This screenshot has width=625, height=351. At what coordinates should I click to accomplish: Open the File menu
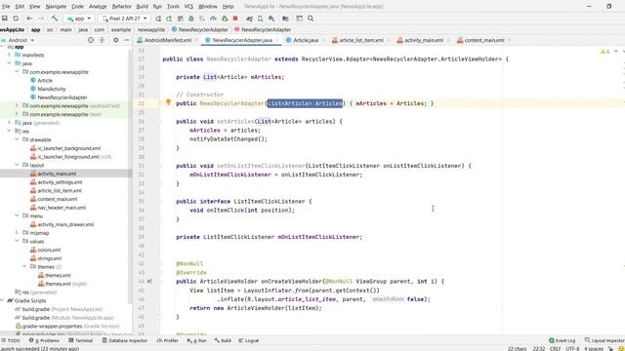coord(6,7)
